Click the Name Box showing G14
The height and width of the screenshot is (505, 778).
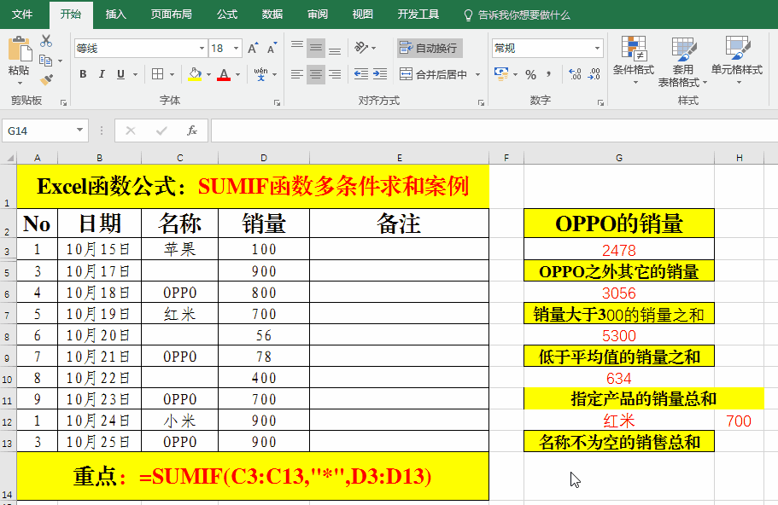pos(39,131)
